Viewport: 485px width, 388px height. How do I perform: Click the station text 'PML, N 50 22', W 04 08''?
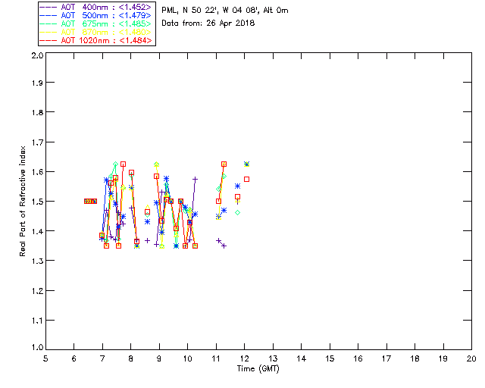[211, 10]
